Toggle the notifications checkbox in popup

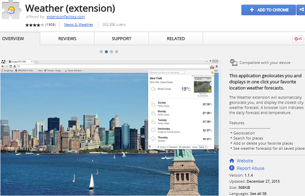[180, 147]
